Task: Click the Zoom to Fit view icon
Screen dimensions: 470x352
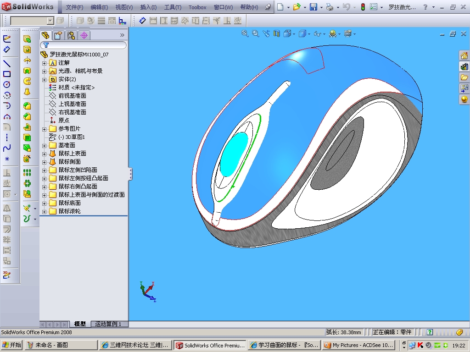Action: [x=245, y=33]
